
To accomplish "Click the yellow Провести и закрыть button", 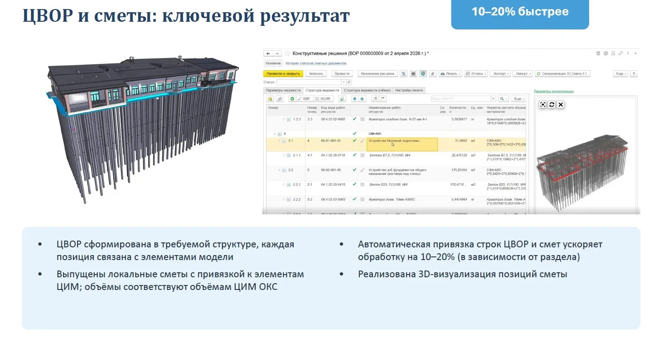I will [x=283, y=73].
